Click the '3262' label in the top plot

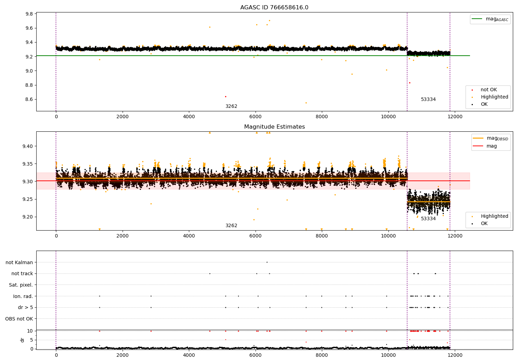pyautogui.click(x=231, y=106)
